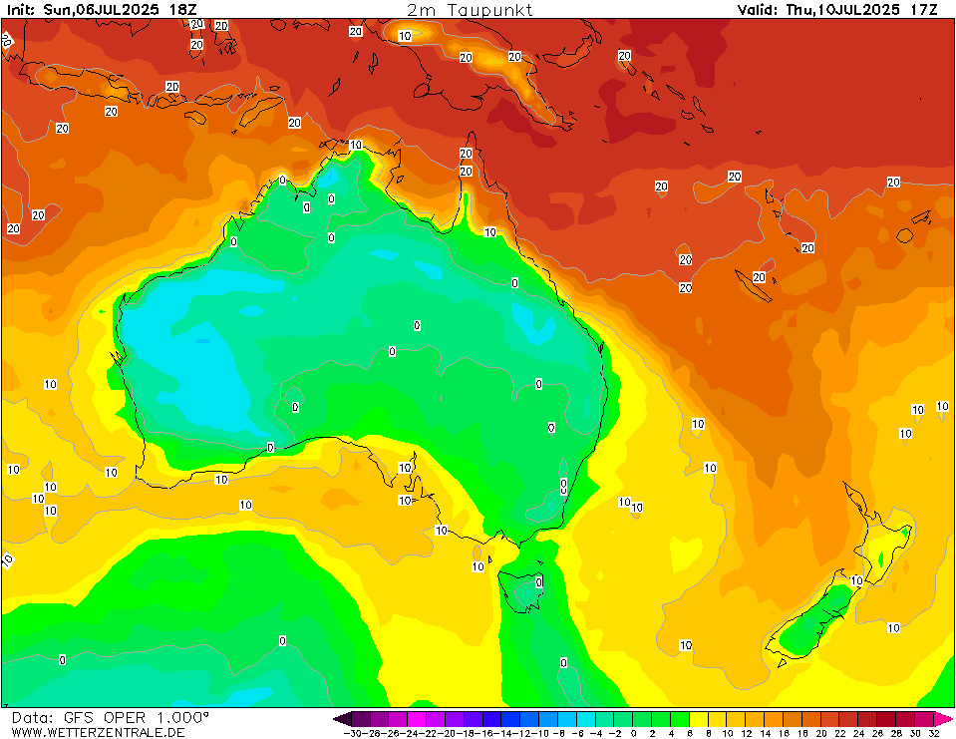956x739 pixels.
Task: Click the 'Valid: Thu,10JUL2025 17Z' text
Action: pos(837,9)
